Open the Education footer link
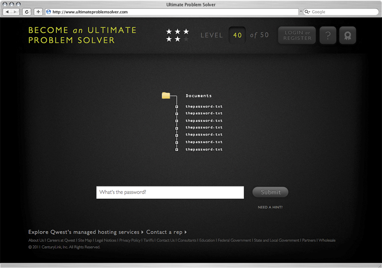This screenshot has width=382, height=268. (x=207, y=240)
